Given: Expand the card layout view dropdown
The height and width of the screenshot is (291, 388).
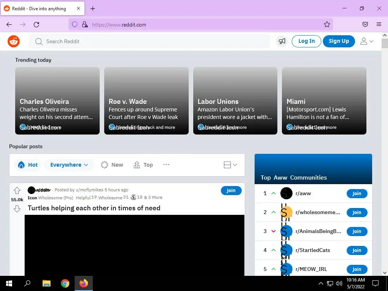Looking at the screenshot, I should pyautogui.click(x=230, y=165).
